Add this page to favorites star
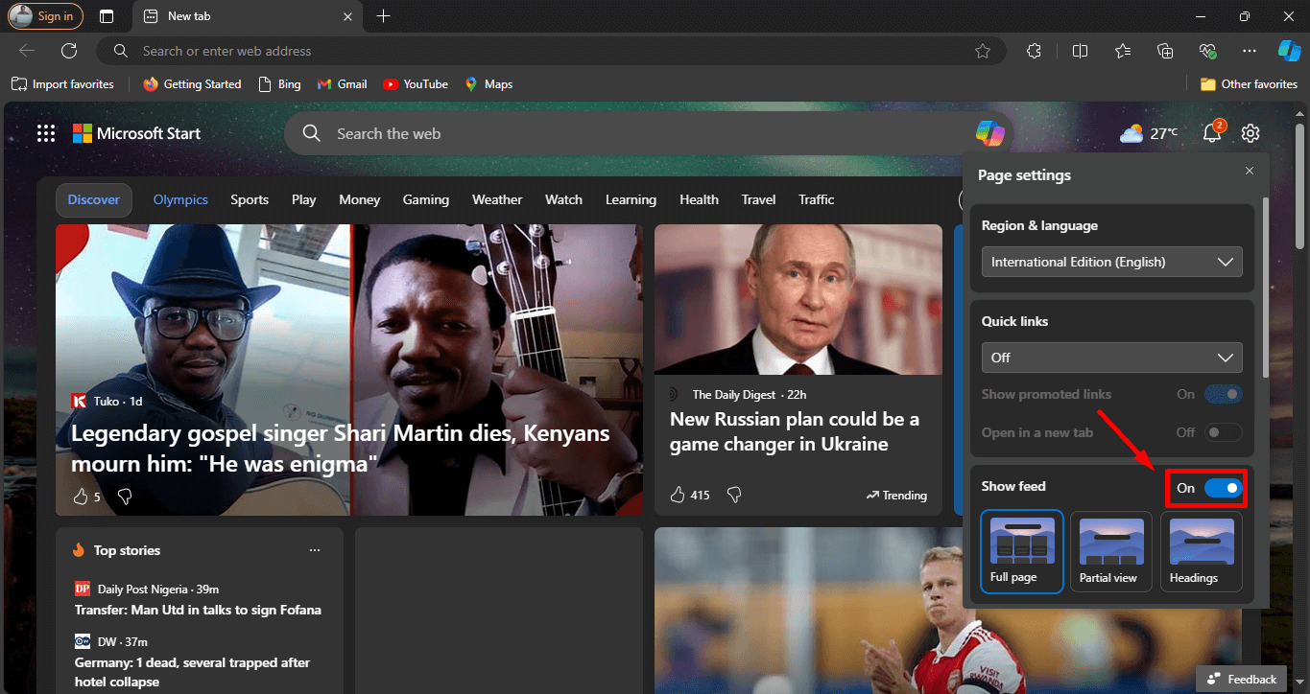Screen dimensions: 1310x694 982,51
